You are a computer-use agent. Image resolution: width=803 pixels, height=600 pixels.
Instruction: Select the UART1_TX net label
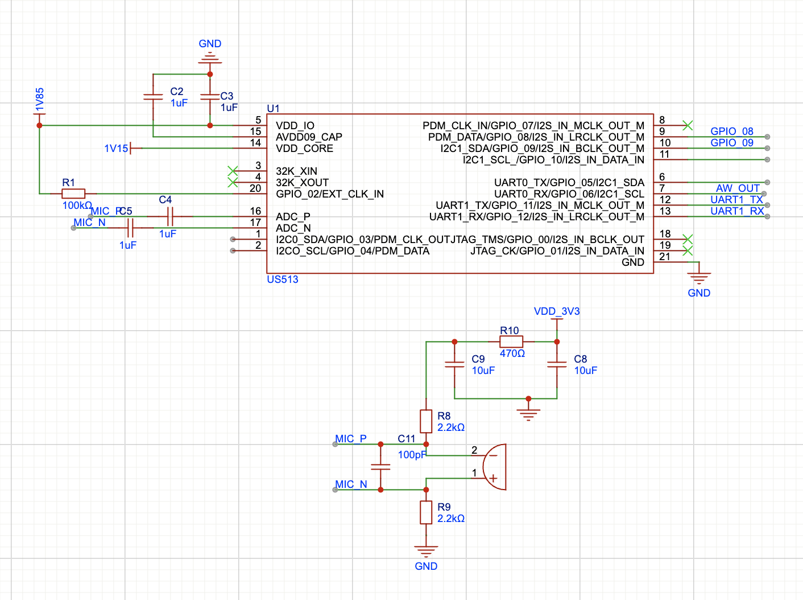[736, 200]
